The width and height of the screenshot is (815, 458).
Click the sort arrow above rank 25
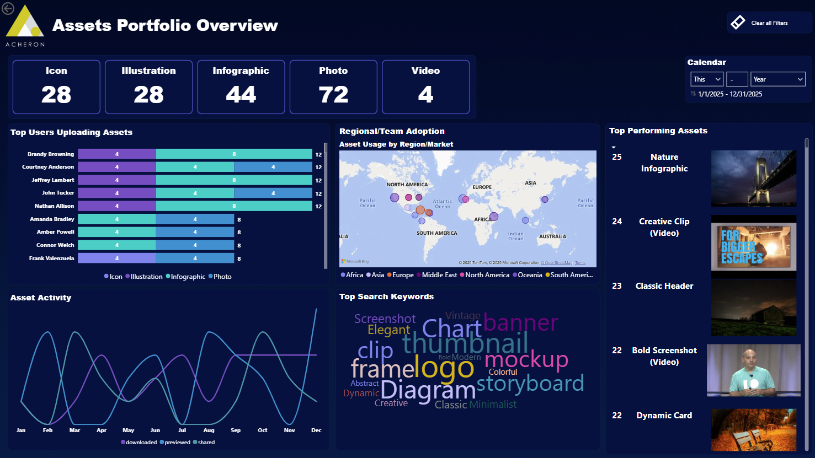[614, 147]
